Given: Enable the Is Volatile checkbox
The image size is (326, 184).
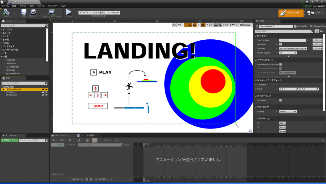Looking at the screenshot, I should click(x=280, y=100).
